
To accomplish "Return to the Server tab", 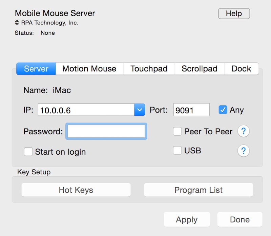I will click(x=36, y=68).
